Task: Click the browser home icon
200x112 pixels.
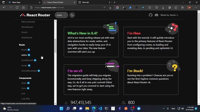Action: point(23,7)
